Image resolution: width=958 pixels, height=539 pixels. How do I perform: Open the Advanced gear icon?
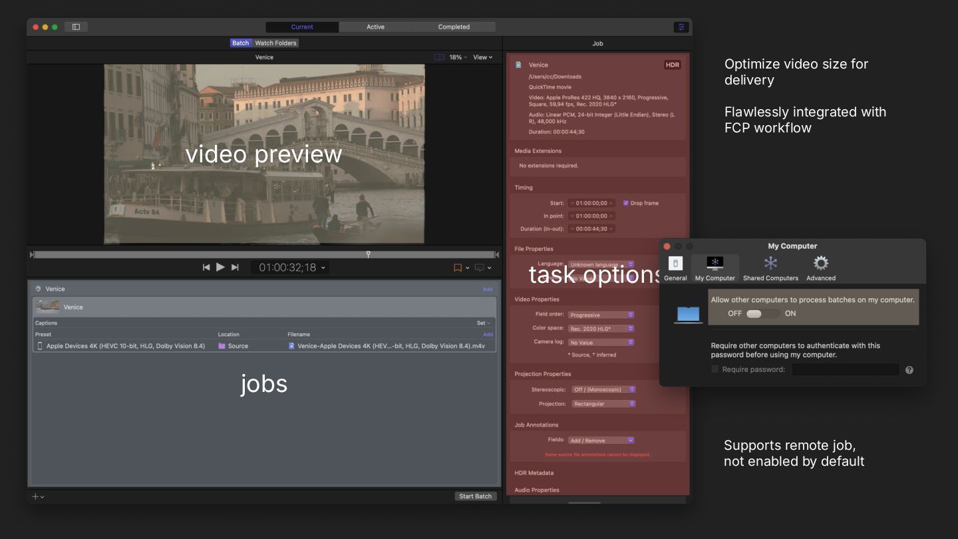[821, 264]
